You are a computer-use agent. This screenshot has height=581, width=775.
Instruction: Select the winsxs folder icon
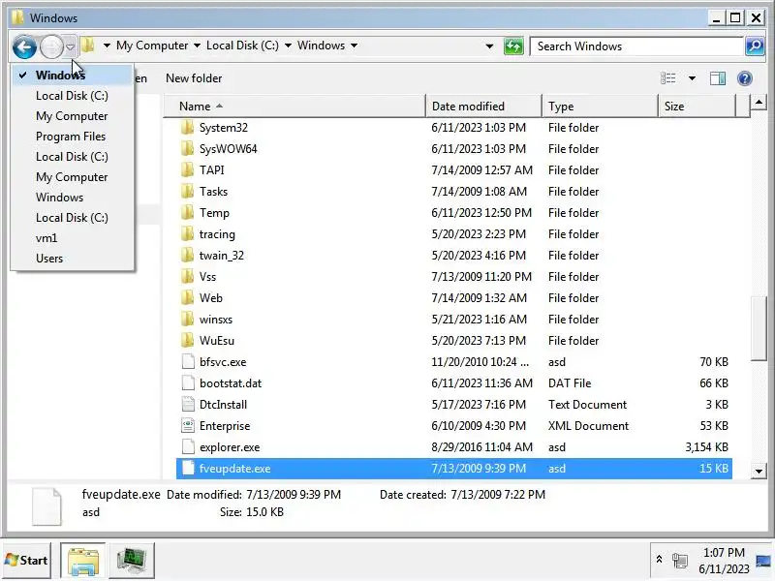point(187,320)
